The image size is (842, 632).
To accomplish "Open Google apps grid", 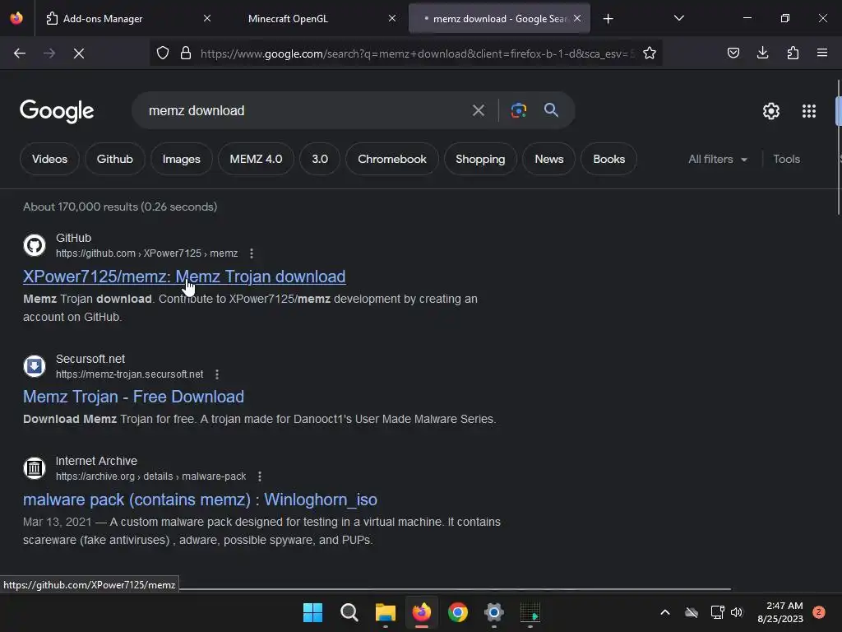I will (x=809, y=111).
